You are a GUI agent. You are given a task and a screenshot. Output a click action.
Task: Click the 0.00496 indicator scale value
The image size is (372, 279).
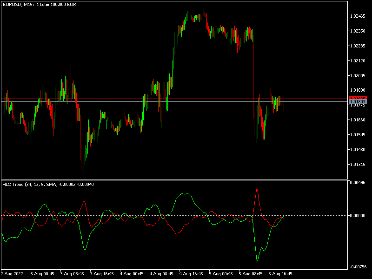tap(358, 182)
